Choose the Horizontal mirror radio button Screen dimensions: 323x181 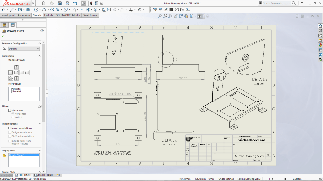click(x=13, y=114)
